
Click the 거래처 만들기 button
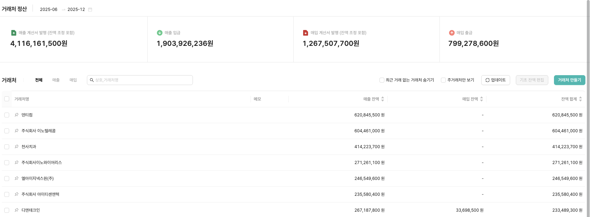tap(569, 80)
